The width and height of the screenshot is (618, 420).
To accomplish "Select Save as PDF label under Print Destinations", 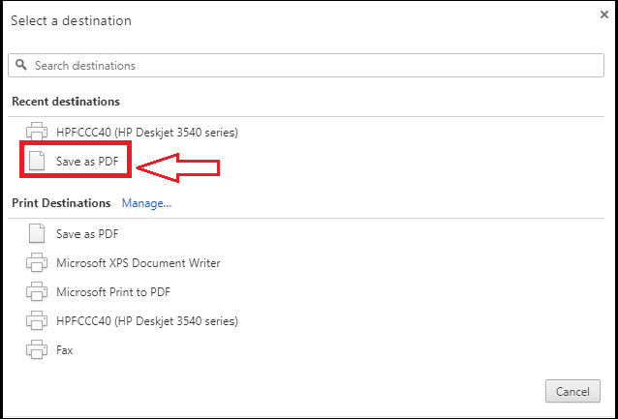I will click(87, 234).
